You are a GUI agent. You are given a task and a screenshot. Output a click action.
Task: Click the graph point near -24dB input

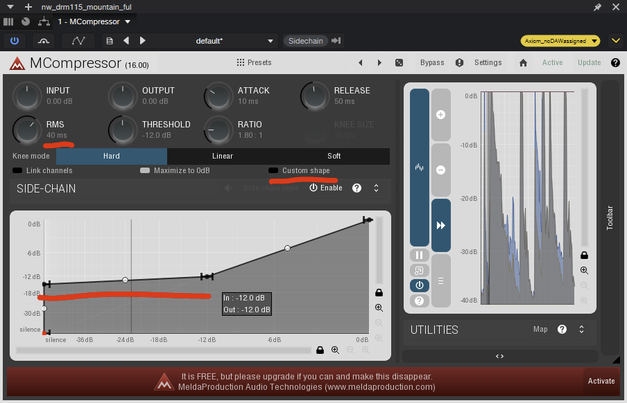pyautogui.click(x=125, y=280)
